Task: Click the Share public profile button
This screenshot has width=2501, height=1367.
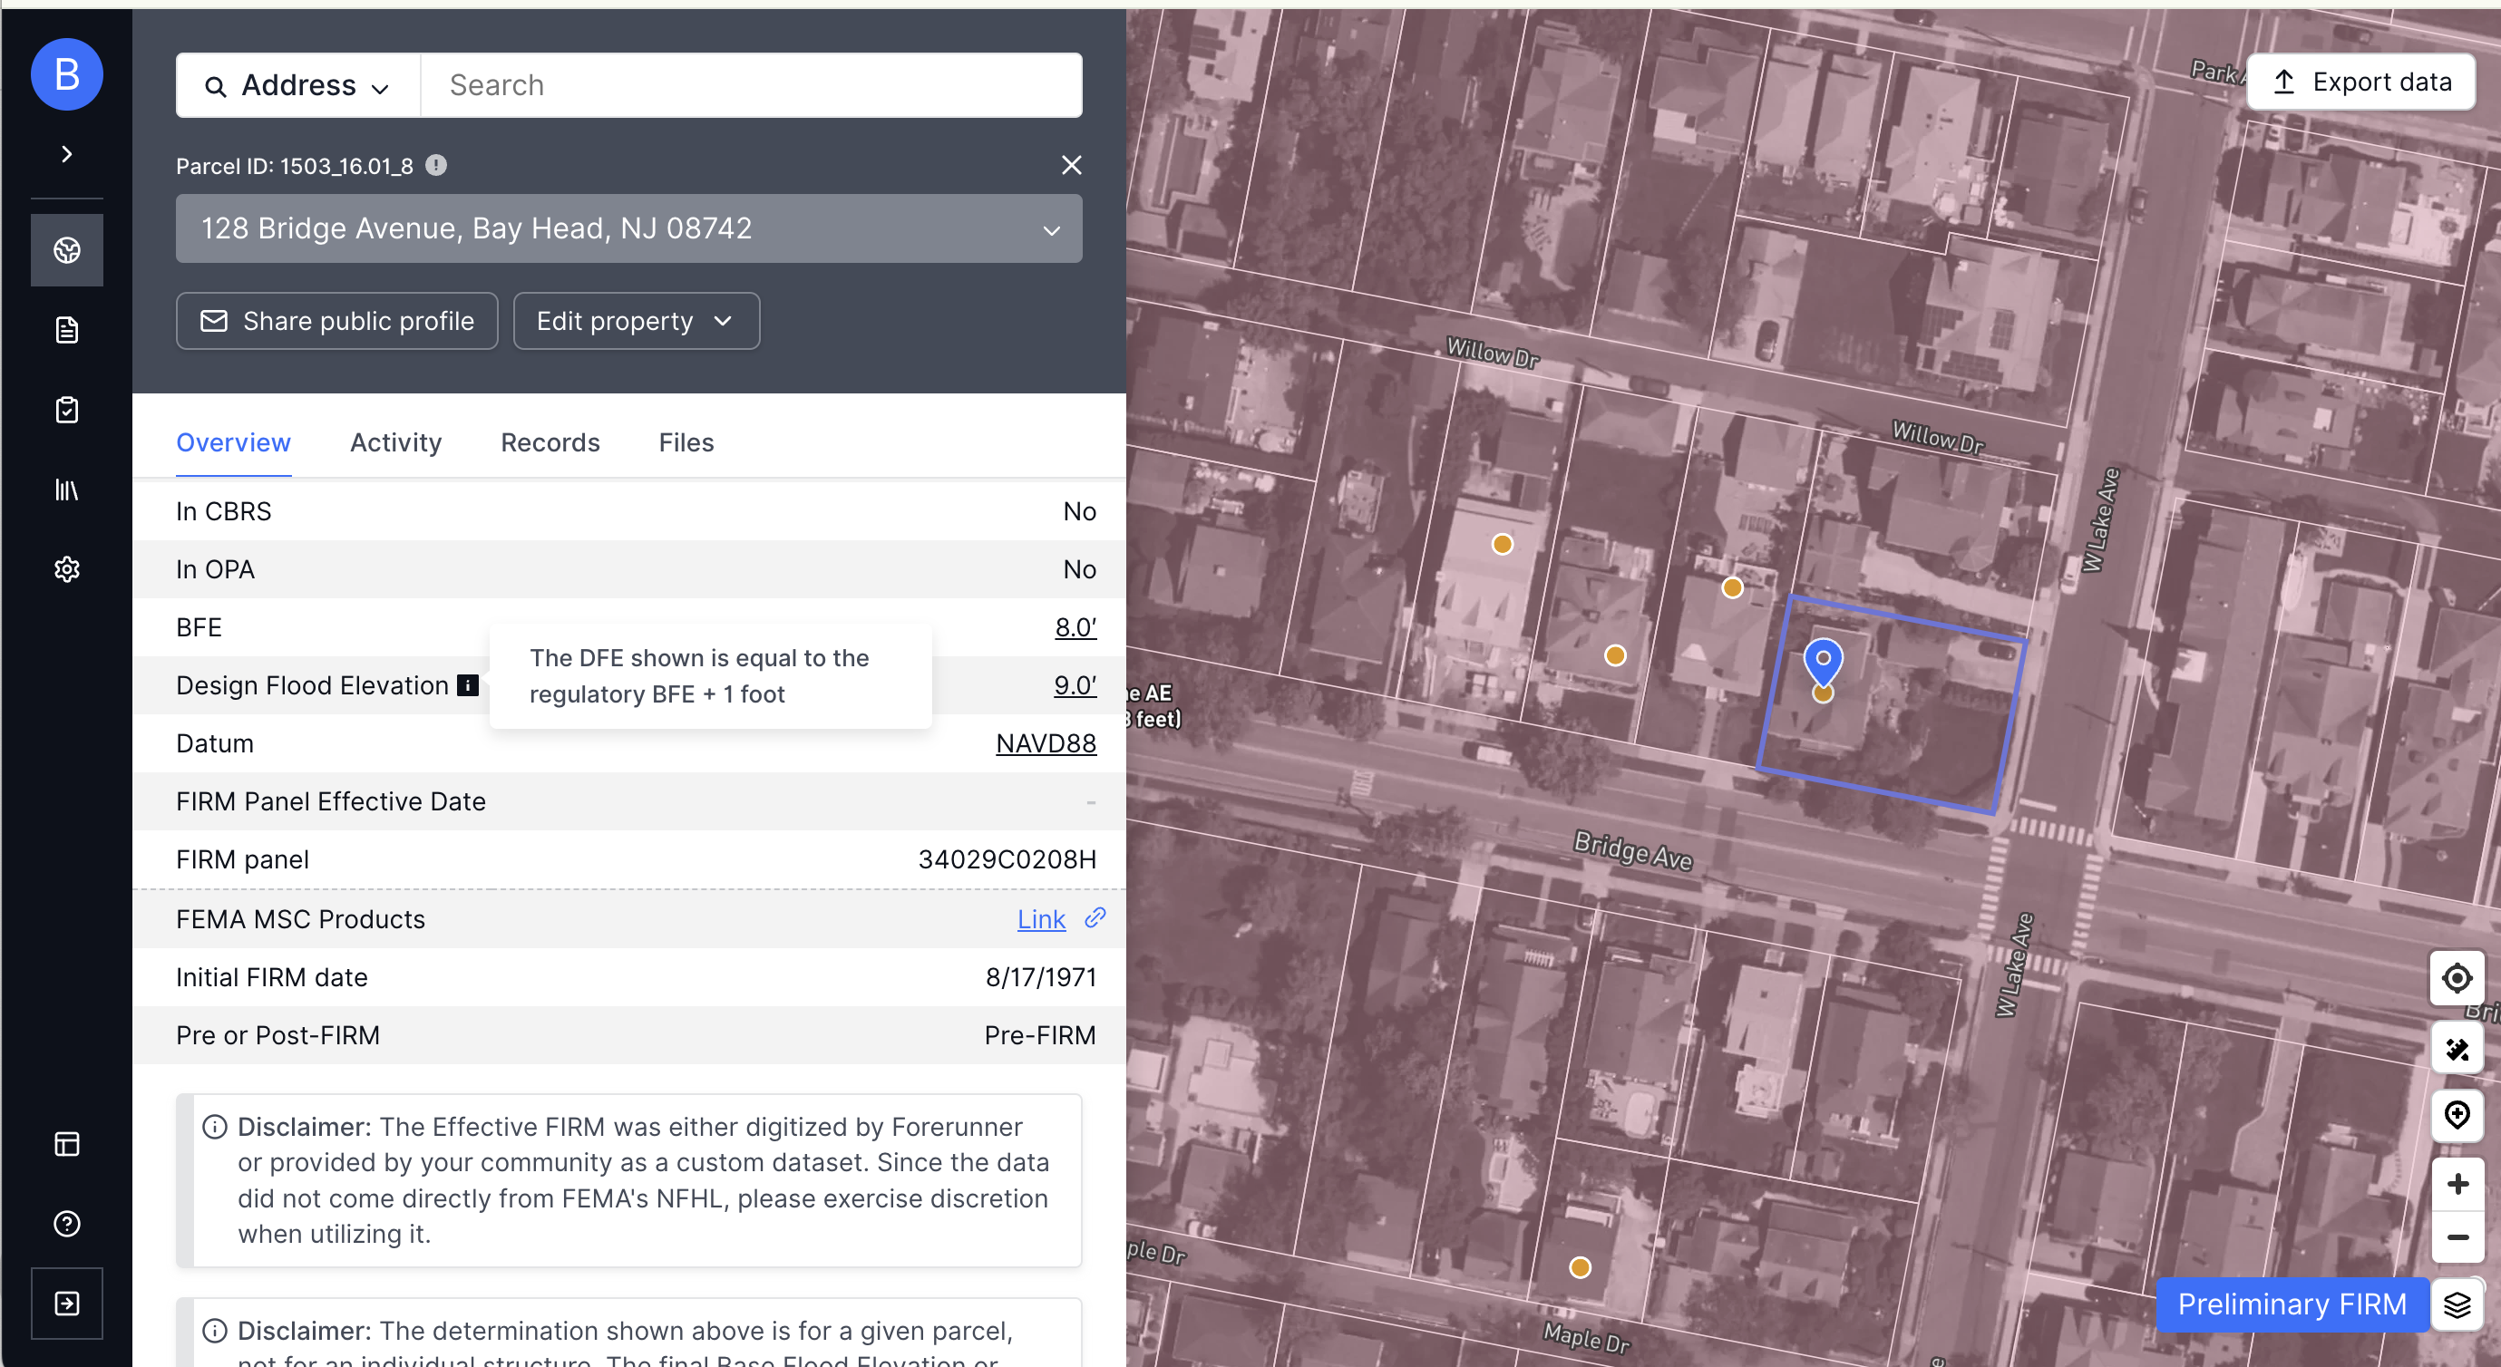Action: [336, 320]
